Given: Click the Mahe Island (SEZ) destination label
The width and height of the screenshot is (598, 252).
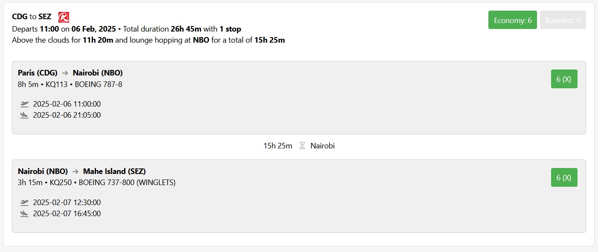Looking at the screenshot, I should coord(114,171).
